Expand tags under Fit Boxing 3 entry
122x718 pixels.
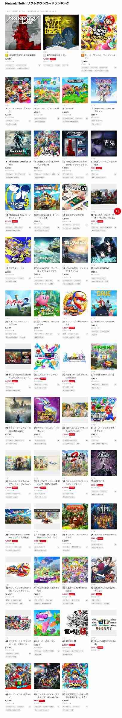(30, 228)
